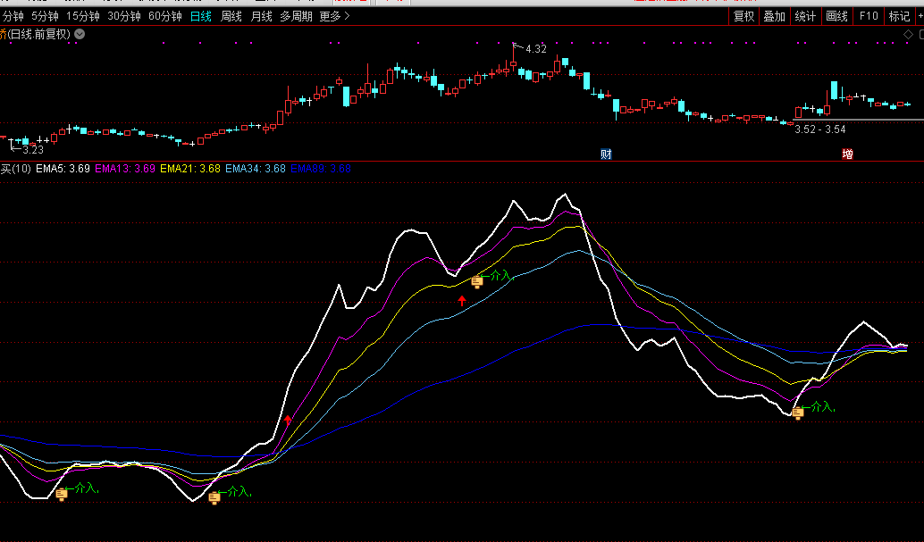Click the red up arrow near chart peak
The width and height of the screenshot is (924, 542).
tap(462, 301)
